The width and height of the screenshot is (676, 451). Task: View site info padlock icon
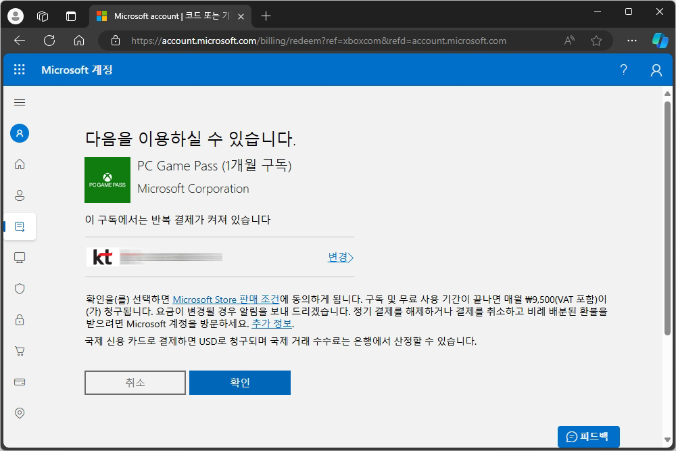(116, 41)
